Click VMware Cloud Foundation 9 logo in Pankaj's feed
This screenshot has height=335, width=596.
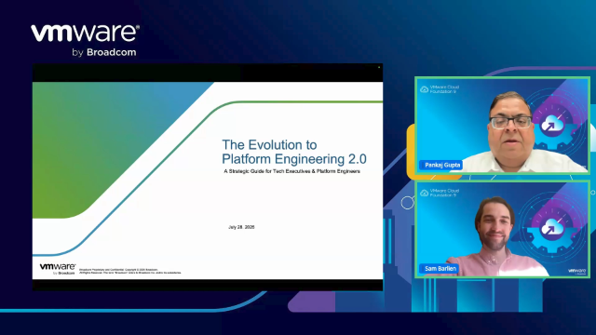pos(440,89)
